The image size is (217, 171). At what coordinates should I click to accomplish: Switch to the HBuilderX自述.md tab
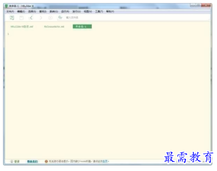[x=22, y=27]
